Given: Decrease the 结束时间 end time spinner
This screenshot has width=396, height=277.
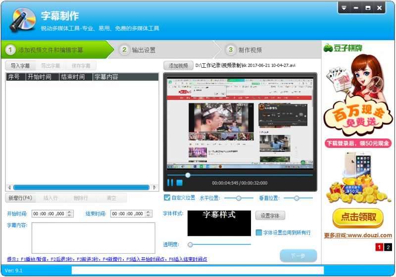Looking at the screenshot, I should point(149,216).
